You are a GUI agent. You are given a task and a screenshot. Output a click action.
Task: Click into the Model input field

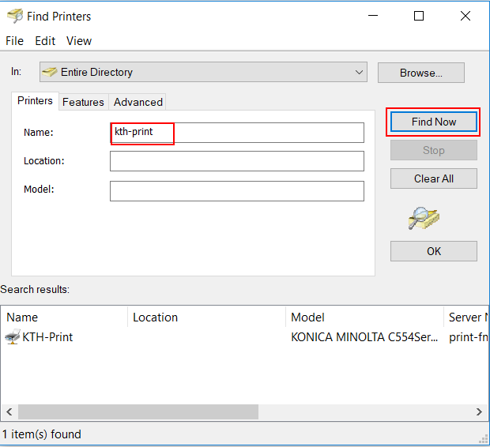(x=237, y=191)
